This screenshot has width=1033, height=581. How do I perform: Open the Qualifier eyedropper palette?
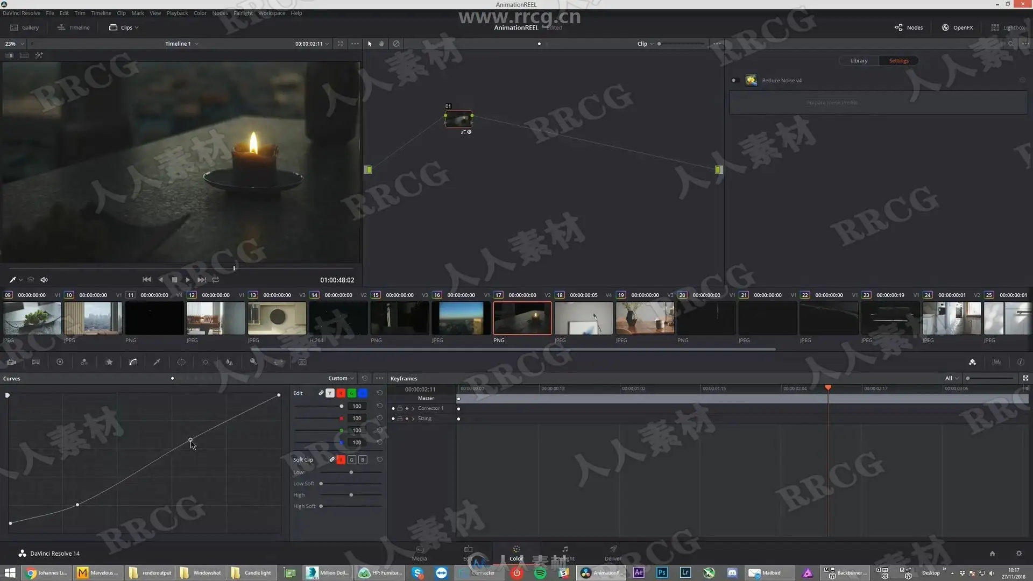(x=157, y=362)
